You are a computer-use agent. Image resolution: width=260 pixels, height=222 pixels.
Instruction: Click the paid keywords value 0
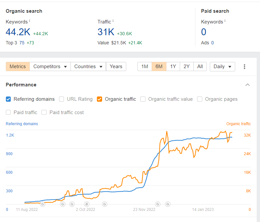(204, 32)
